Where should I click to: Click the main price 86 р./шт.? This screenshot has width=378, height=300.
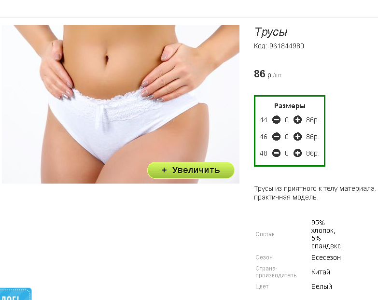(x=268, y=74)
